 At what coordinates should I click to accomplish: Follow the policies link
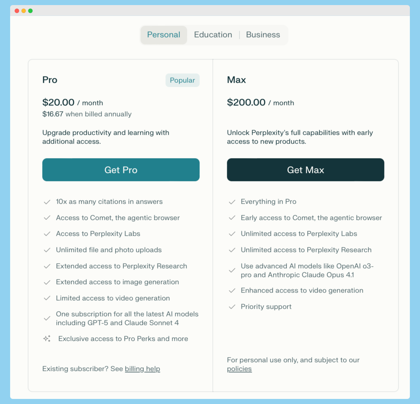[239, 369]
